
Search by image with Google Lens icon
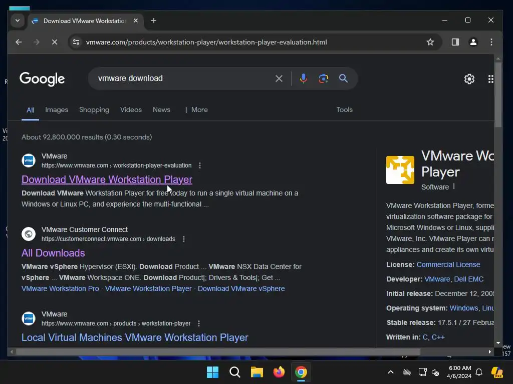323,78
